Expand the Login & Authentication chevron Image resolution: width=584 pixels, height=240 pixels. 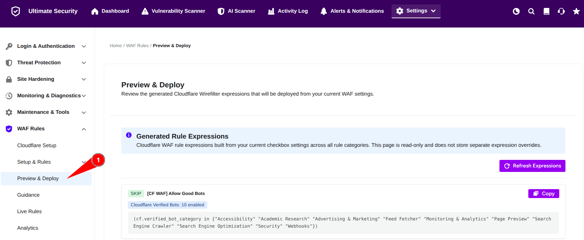click(84, 46)
